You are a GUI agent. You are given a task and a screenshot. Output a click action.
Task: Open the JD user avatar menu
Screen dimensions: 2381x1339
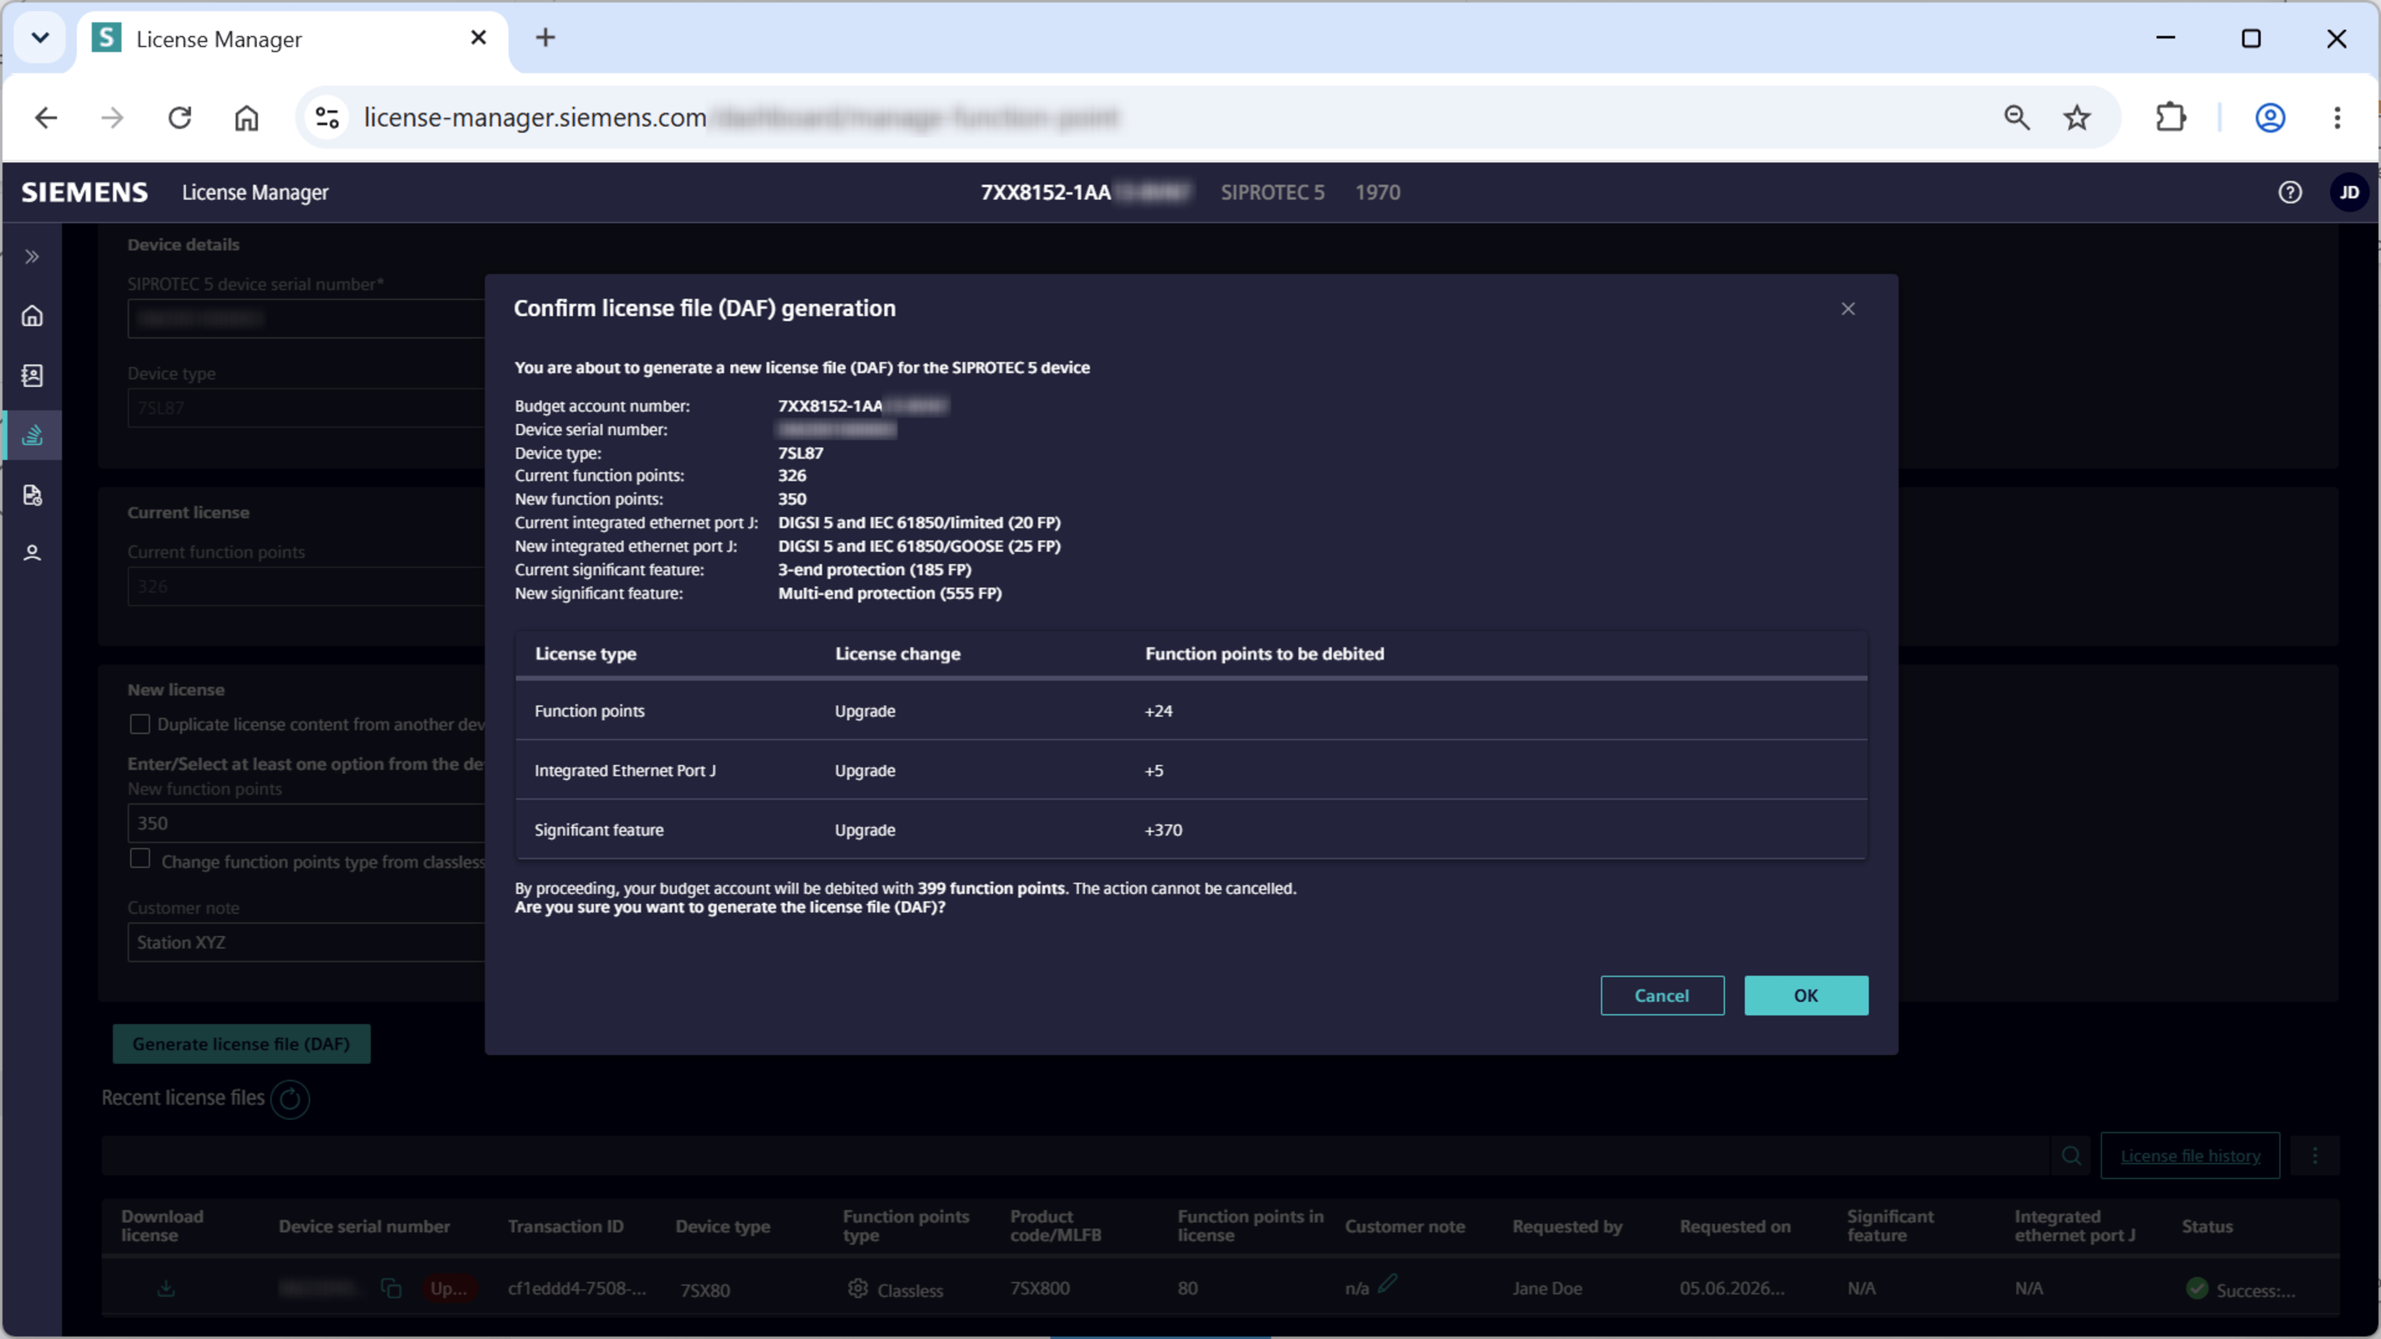(x=2348, y=192)
